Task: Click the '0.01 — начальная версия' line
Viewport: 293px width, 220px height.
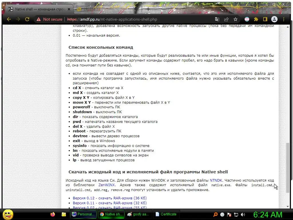Action: pyautogui.click(x=96, y=36)
